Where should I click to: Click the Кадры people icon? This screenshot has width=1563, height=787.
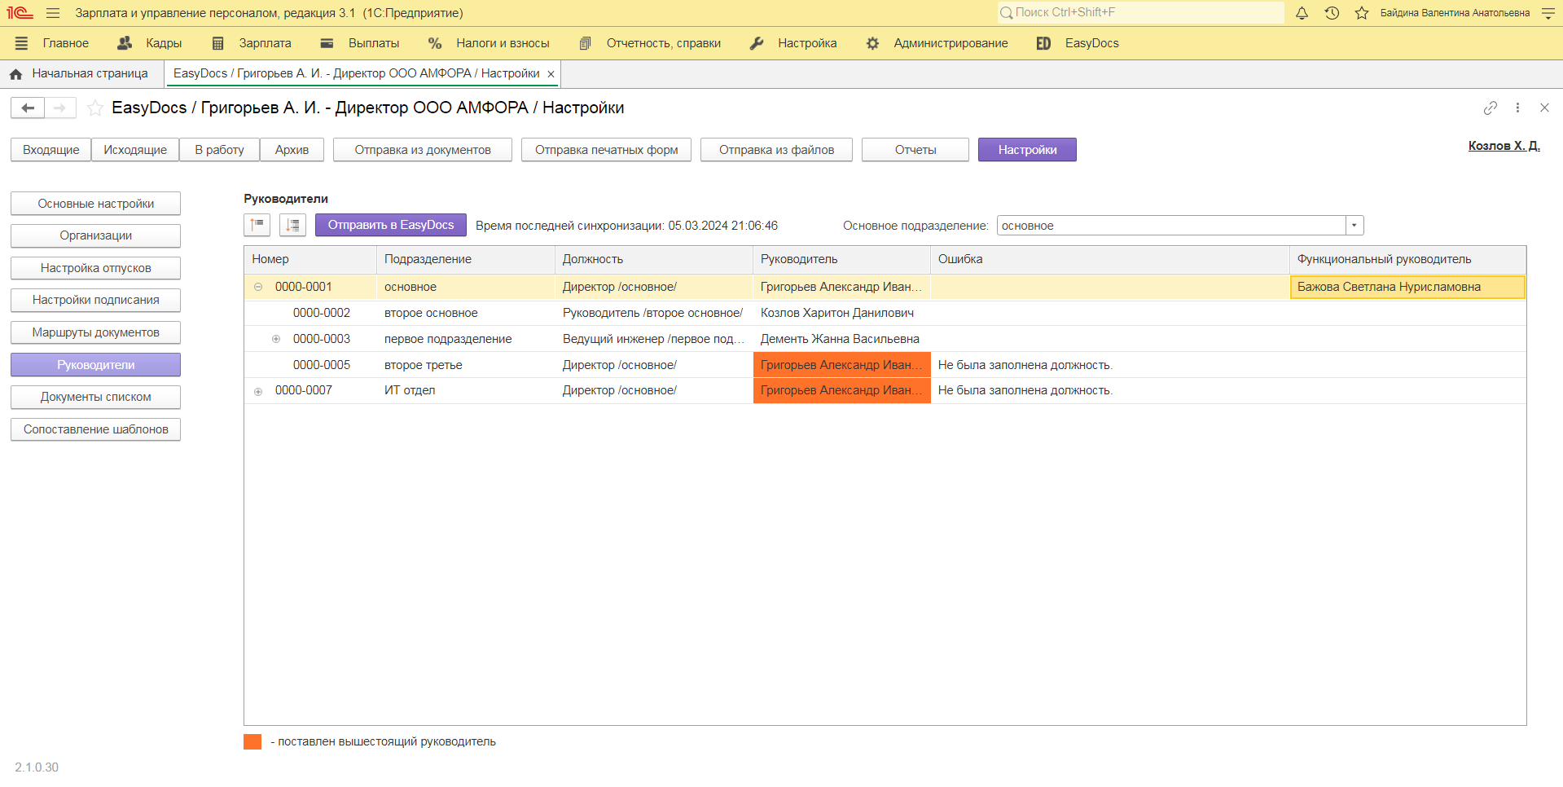click(125, 43)
